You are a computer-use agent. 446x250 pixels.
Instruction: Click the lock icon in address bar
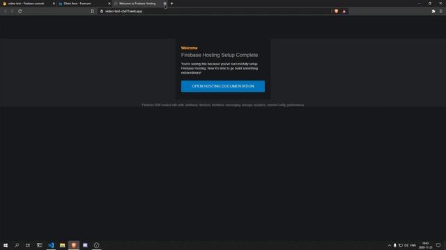pos(102,11)
